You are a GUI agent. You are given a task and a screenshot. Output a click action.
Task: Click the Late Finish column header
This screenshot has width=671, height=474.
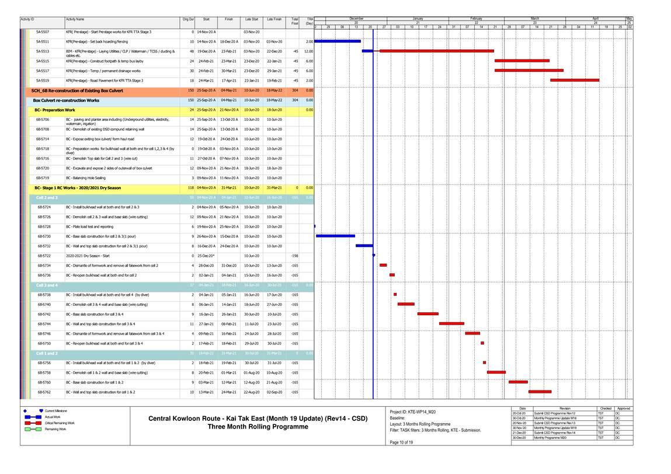tap(273, 20)
